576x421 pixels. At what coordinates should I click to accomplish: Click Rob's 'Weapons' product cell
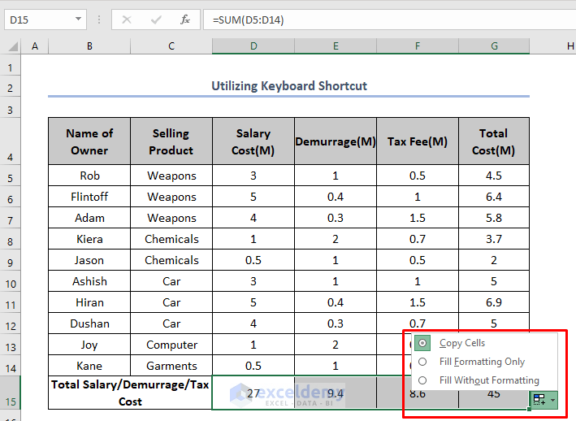pyautogui.click(x=171, y=176)
